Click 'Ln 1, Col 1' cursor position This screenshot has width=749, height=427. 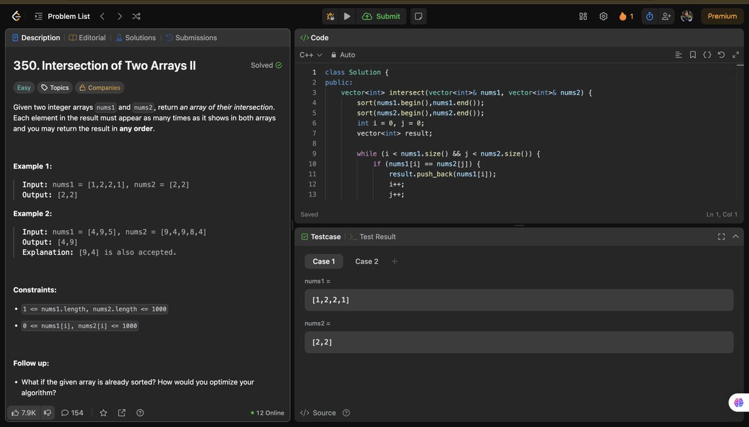pyautogui.click(x=722, y=214)
